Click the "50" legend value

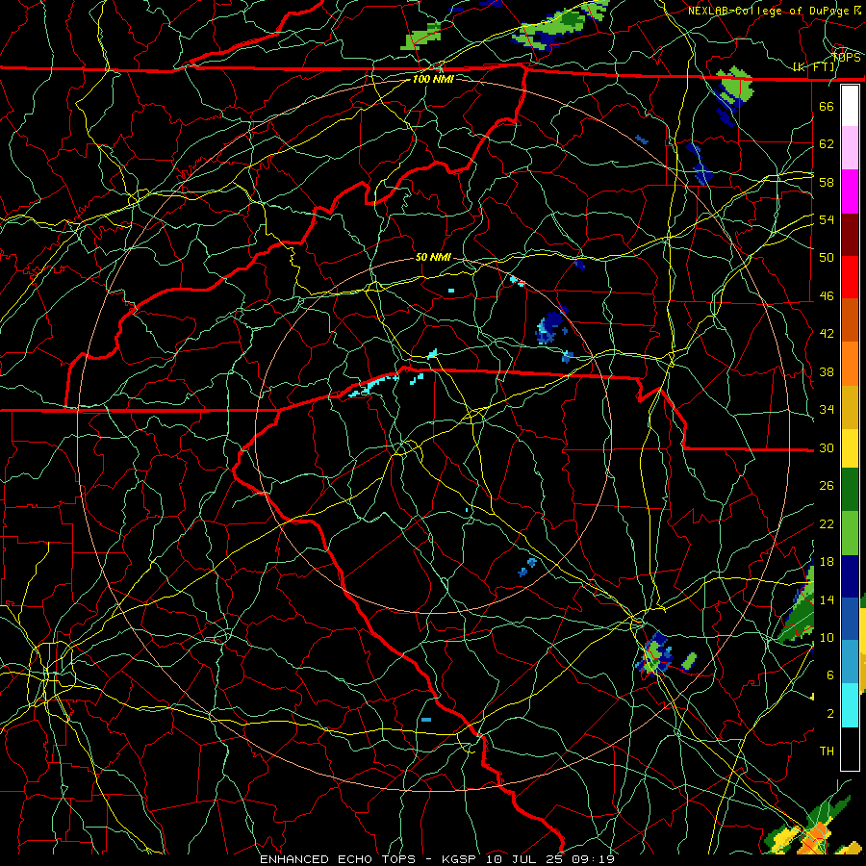coord(827,257)
